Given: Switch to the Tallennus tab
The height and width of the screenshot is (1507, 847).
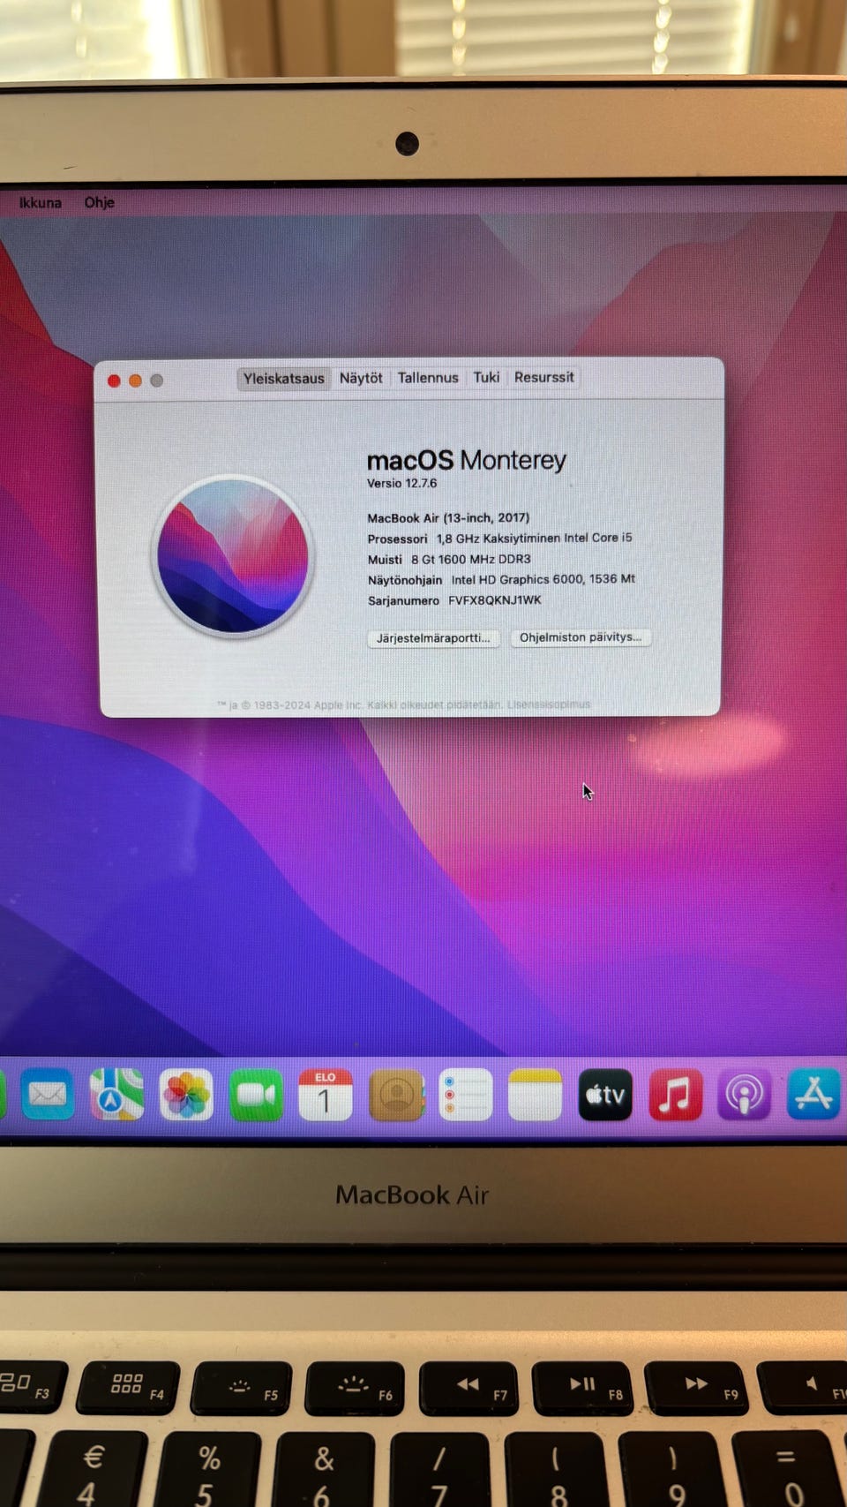Looking at the screenshot, I should click(428, 378).
